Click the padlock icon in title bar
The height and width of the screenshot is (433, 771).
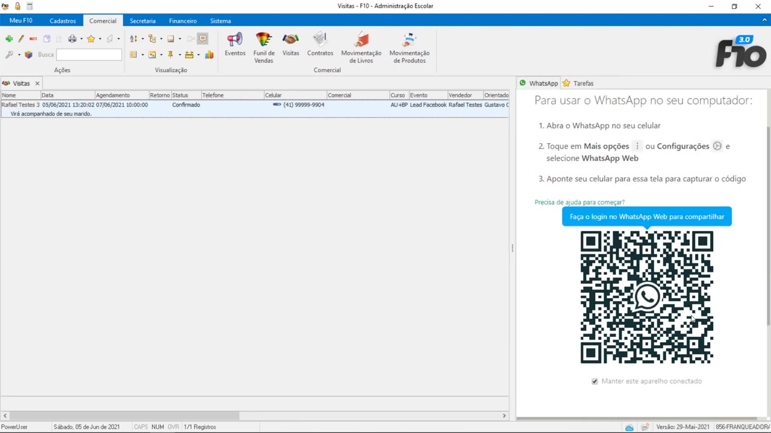(x=17, y=6)
